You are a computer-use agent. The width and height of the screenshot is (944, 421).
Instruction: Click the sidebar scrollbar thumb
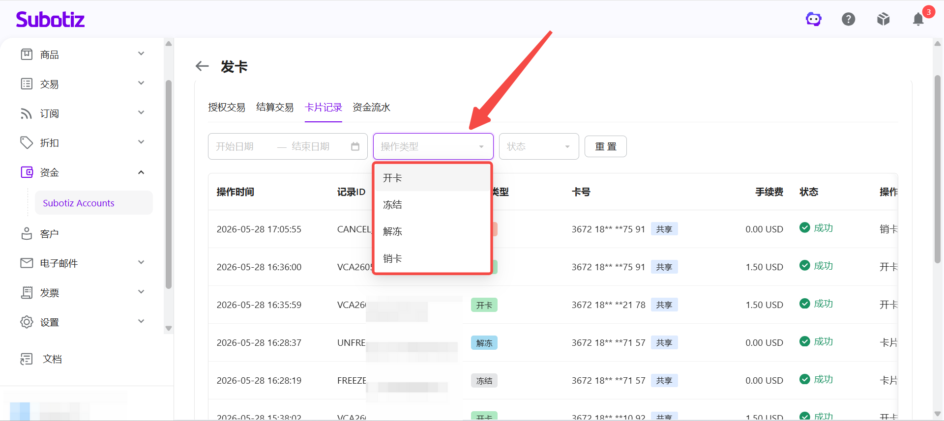pyautogui.click(x=169, y=185)
